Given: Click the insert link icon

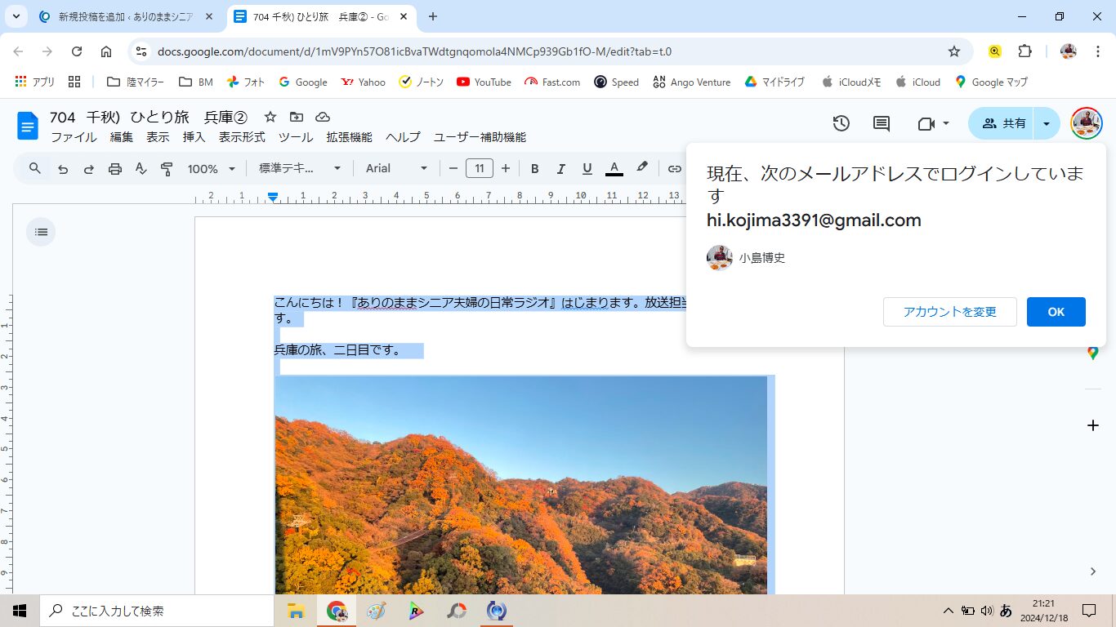Looking at the screenshot, I should (674, 169).
